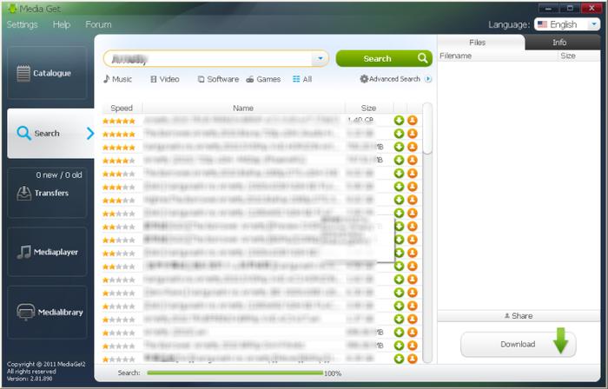
Task: Open the Mediaplayer section
Action: point(47,252)
